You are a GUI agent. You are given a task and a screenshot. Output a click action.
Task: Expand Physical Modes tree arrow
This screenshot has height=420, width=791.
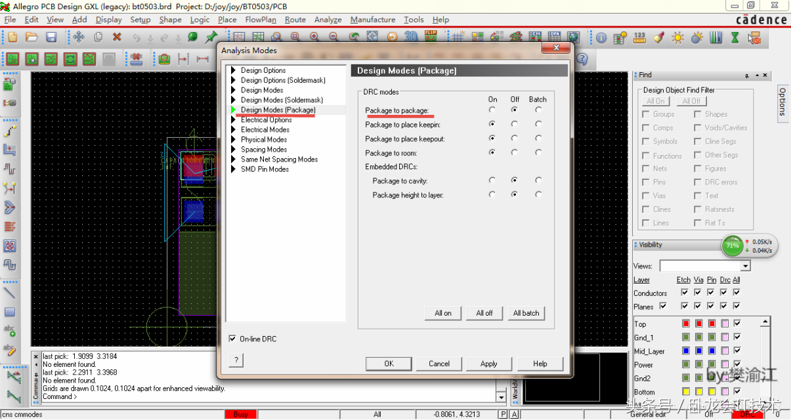point(233,139)
